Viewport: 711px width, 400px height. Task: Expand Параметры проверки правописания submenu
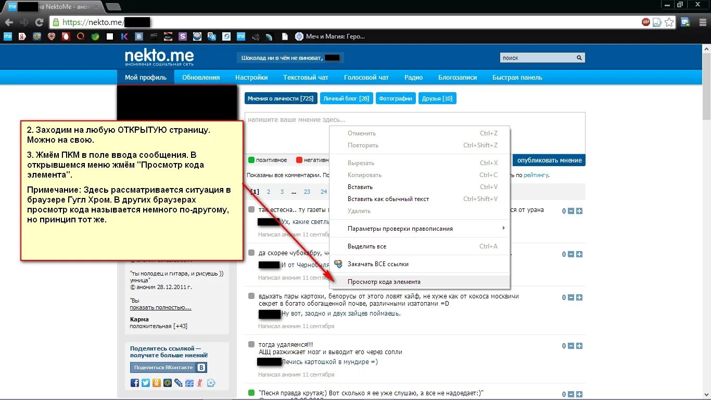420,229
